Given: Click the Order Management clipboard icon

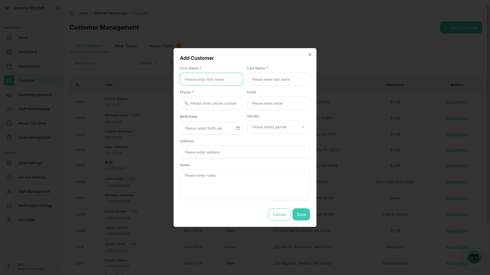Looking at the screenshot, I should pos(9,137).
